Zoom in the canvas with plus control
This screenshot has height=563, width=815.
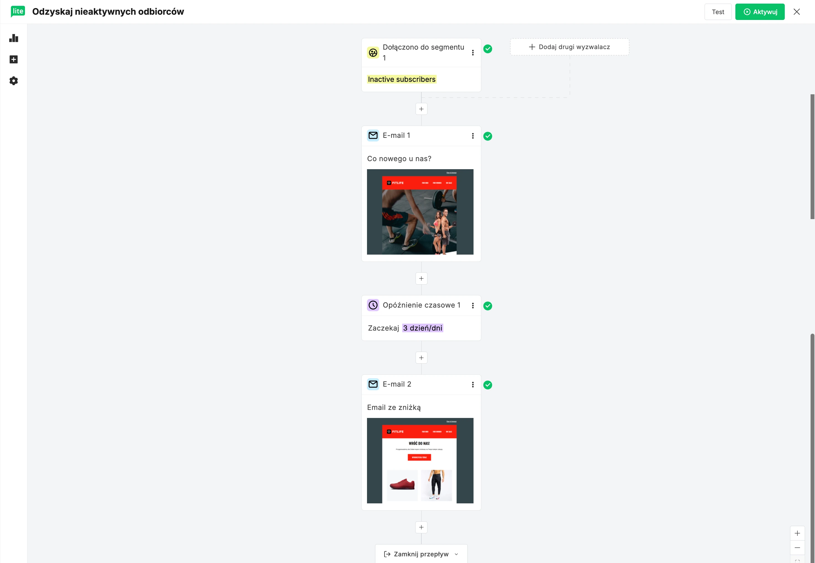pos(797,533)
